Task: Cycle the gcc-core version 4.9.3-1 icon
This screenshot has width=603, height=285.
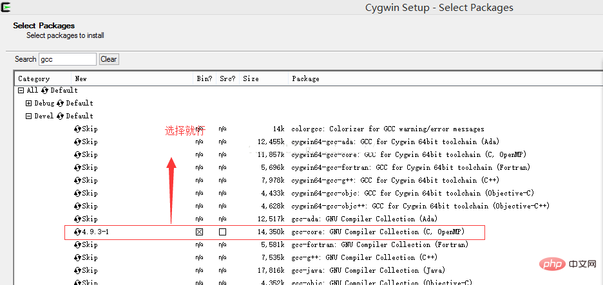Action: 78,232
